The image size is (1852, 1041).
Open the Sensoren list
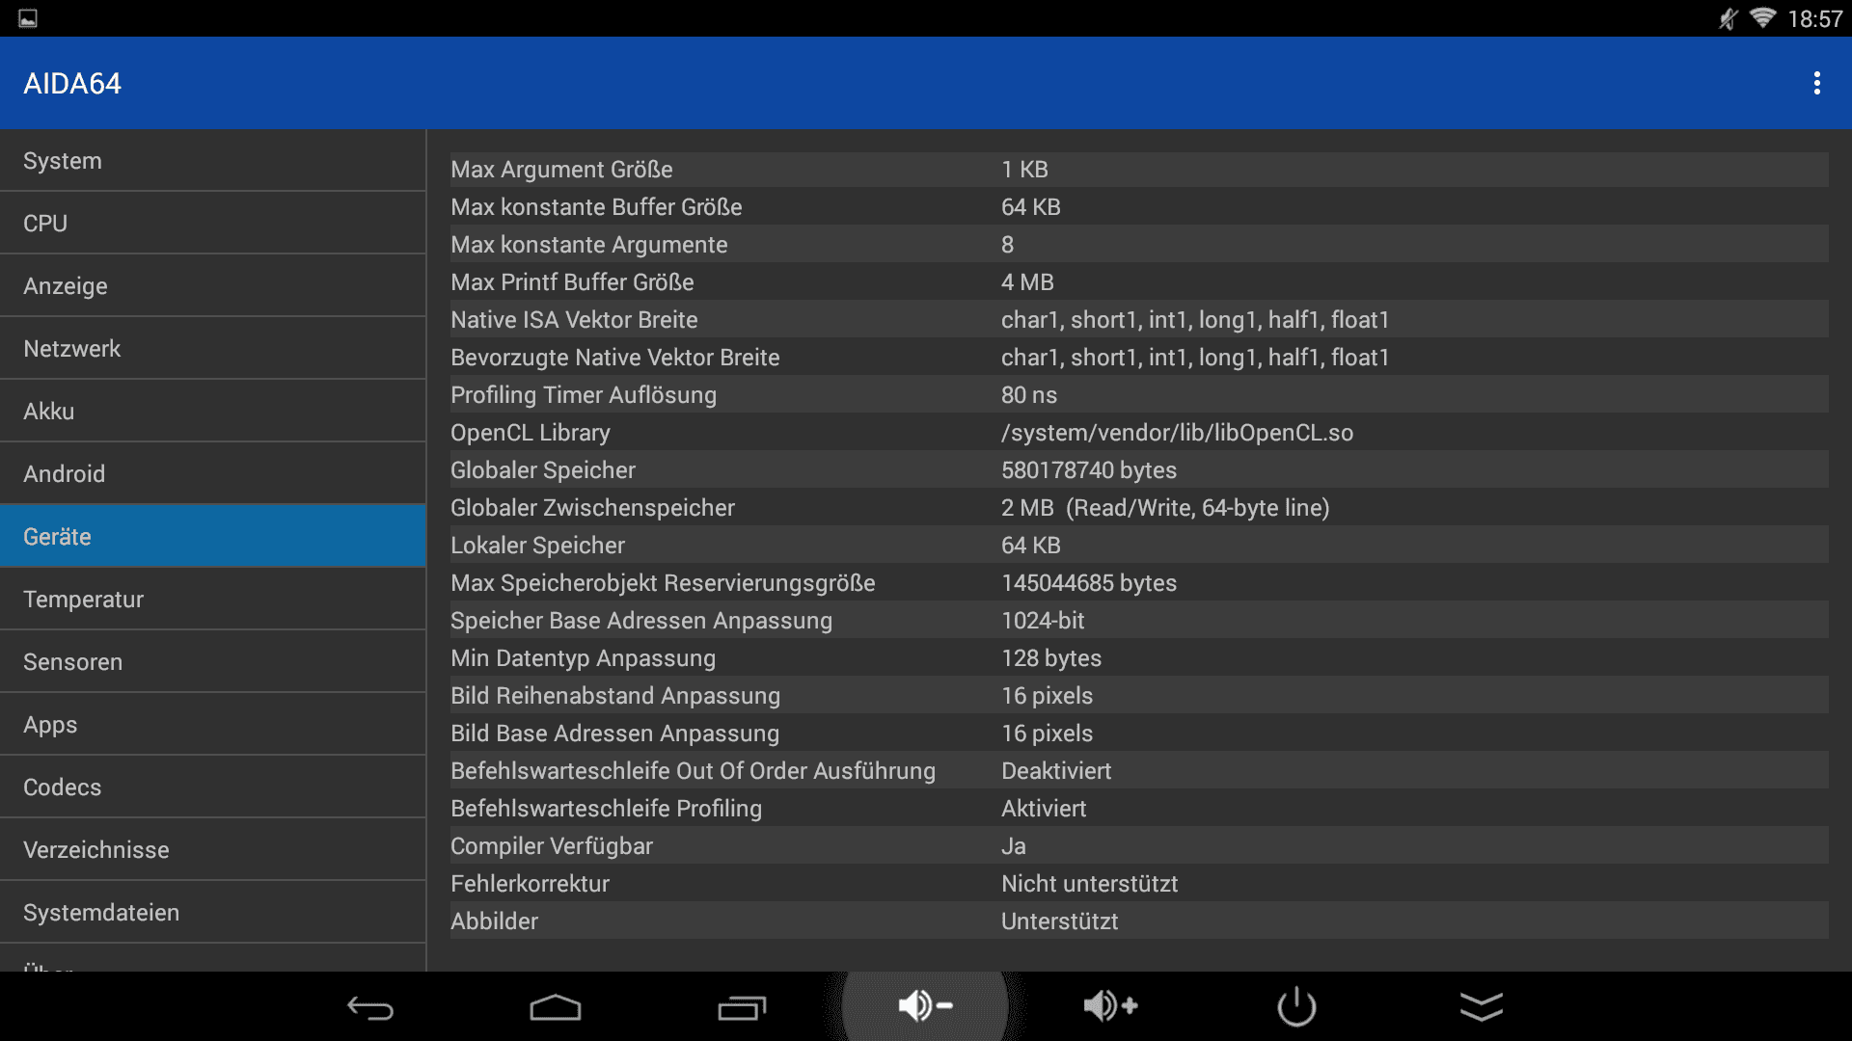point(212,662)
